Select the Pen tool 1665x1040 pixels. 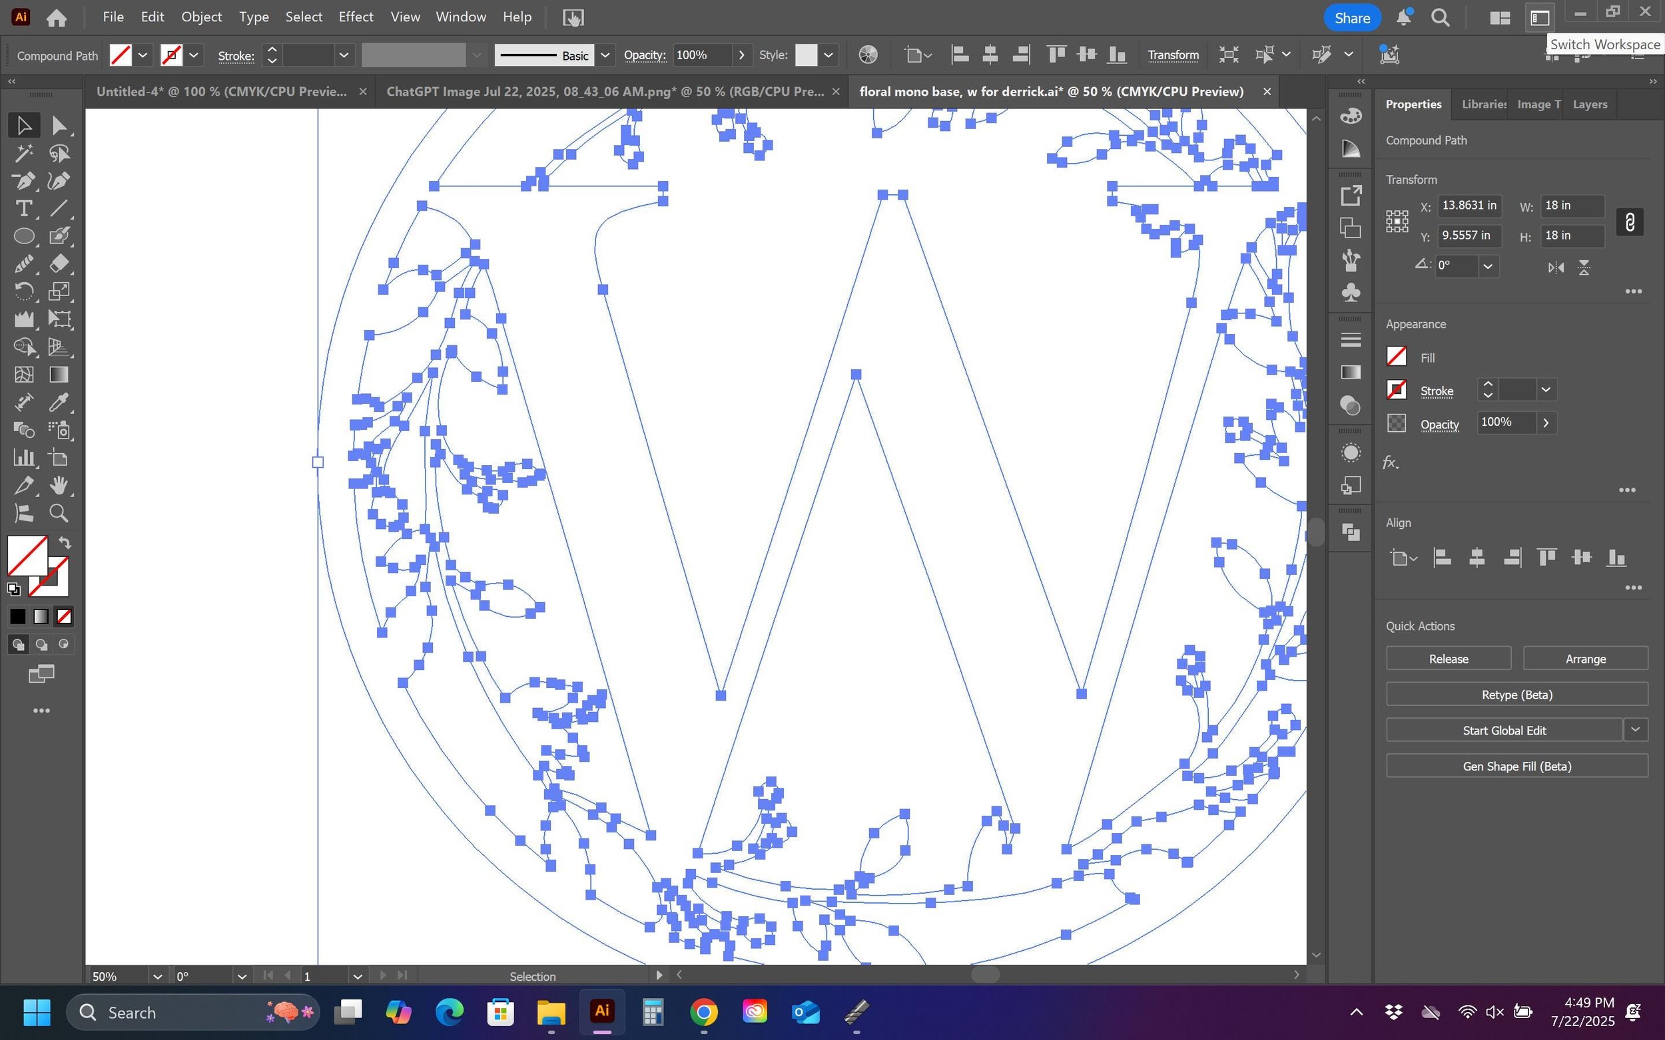coord(23,181)
